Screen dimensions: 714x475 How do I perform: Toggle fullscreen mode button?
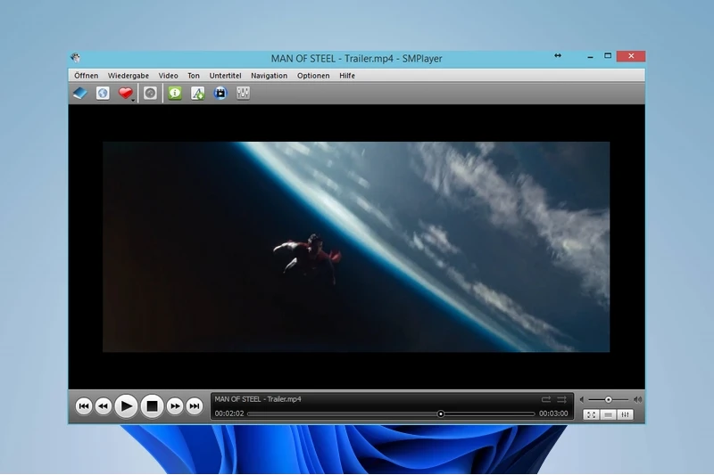(x=591, y=414)
